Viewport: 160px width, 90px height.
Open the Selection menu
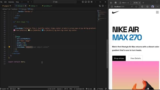pos(11,2)
